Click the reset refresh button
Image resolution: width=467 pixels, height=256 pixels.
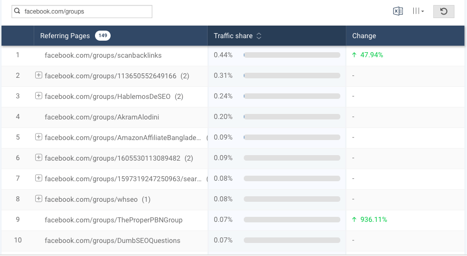click(443, 12)
